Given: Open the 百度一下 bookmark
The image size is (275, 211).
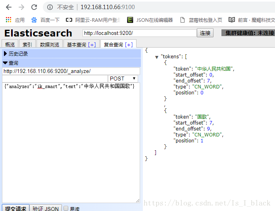Looking at the screenshot, I should pyautogui.click(x=46, y=20).
